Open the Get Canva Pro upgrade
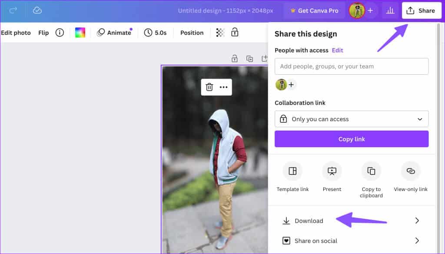 click(x=315, y=11)
